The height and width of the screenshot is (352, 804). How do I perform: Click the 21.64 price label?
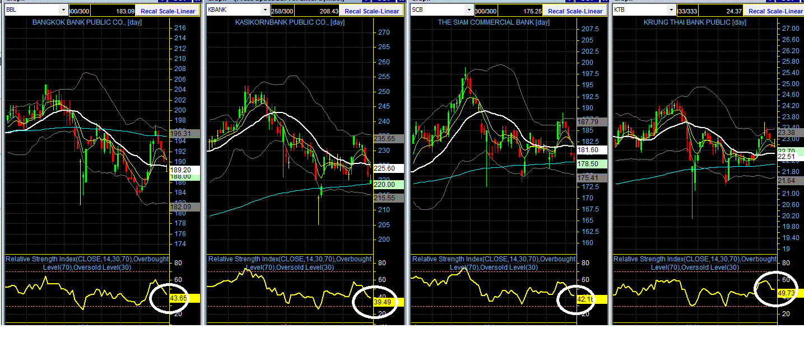790,180
